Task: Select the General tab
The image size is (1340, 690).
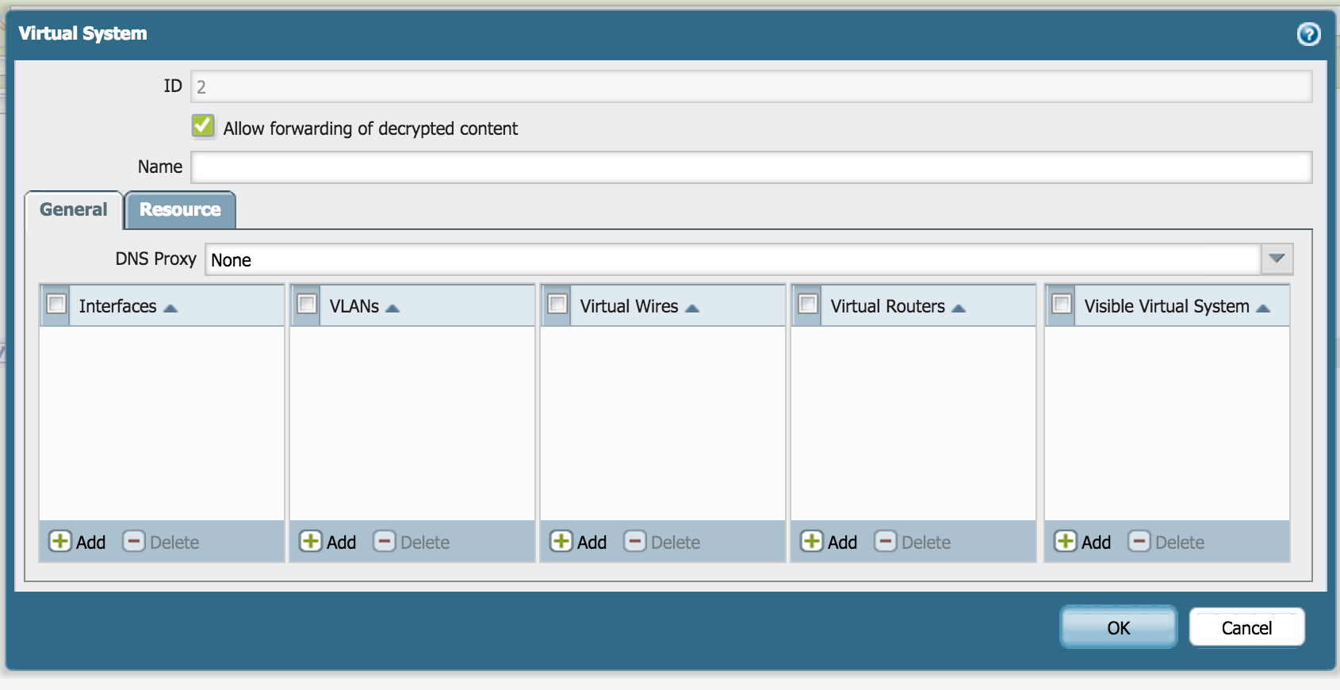Action: click(74, 210)
